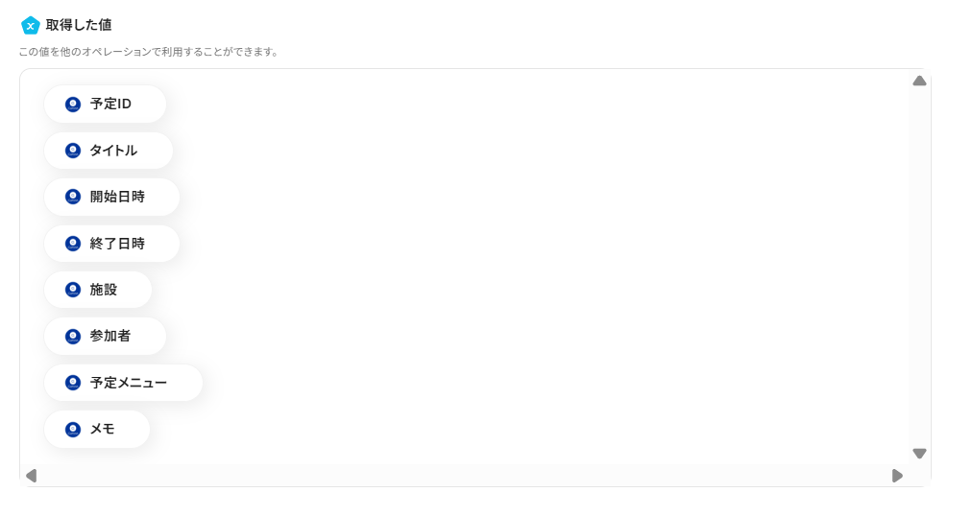
Task: Click the Garoon icon beside 開始日時
Action: pos(73,197)
